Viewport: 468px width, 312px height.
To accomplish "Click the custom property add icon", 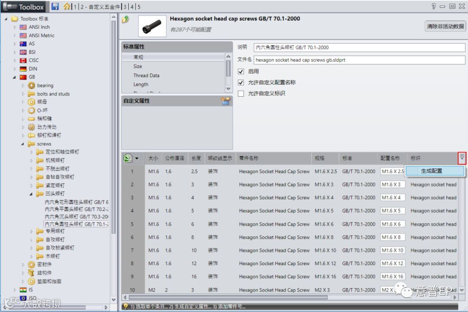I will 226,101.
